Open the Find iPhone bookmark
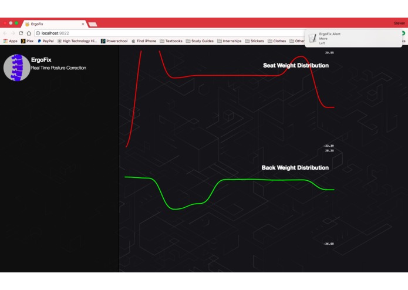The height and width of the screenshot is (290, 408). point(144,41)
